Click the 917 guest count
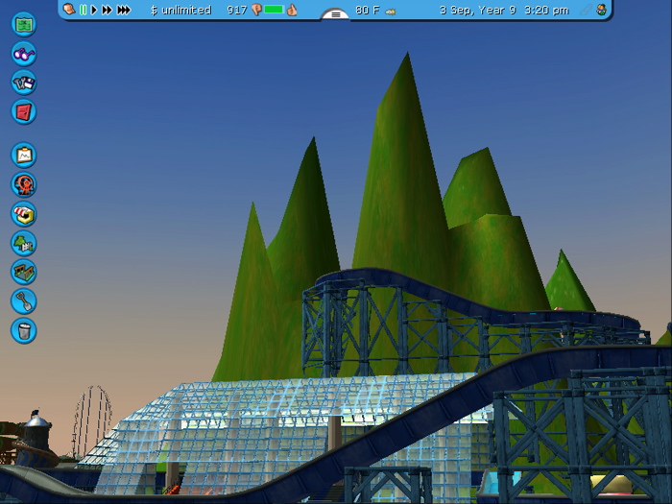 (x=237, y=10)
